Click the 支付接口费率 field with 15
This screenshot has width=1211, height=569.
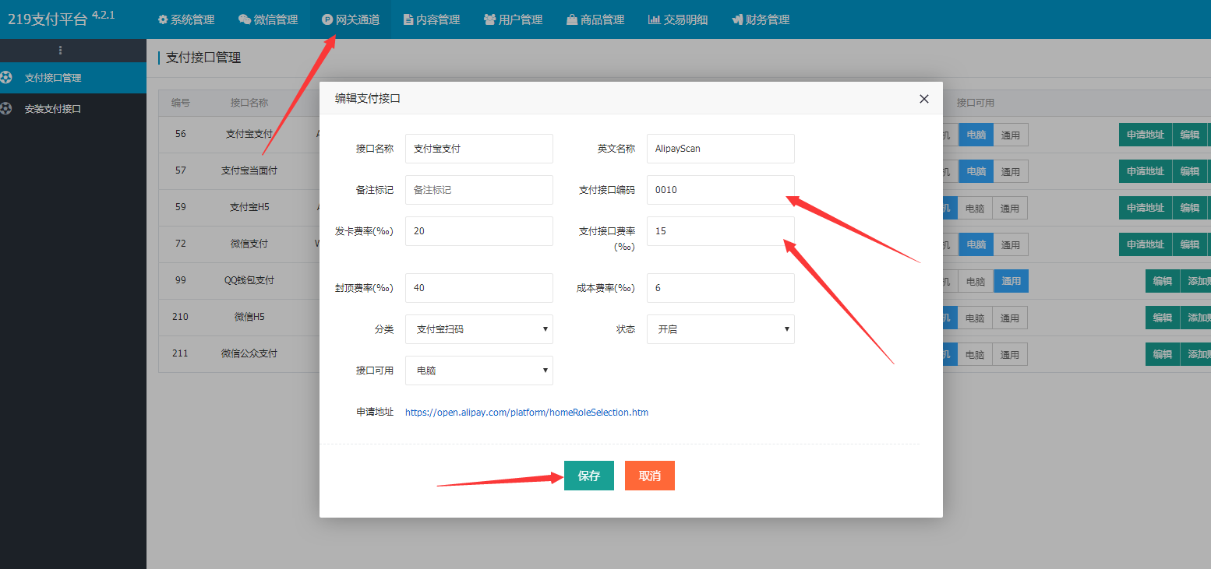[x=721, y=231]
